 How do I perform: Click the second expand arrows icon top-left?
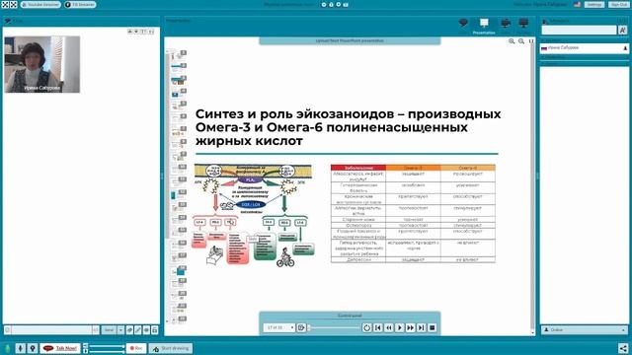(13, 4)
